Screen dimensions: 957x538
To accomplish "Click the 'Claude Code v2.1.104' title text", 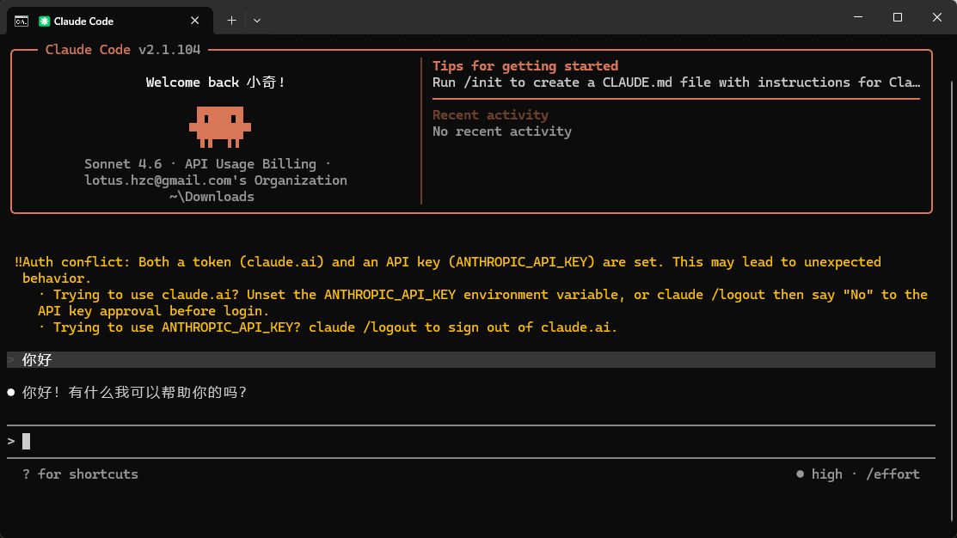I will pyautogui.click(x=123, y=49).
